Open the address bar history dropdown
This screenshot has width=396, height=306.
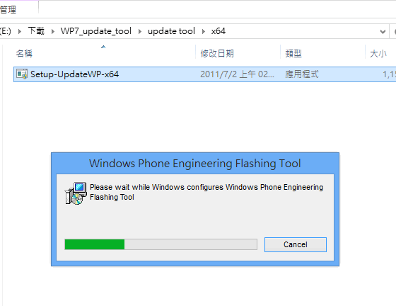(383, 32)
